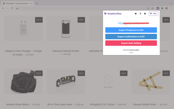Open the Adaptive Fast Charger product image
This screenshot has height=109, width=174.
(x=23, y=28)
